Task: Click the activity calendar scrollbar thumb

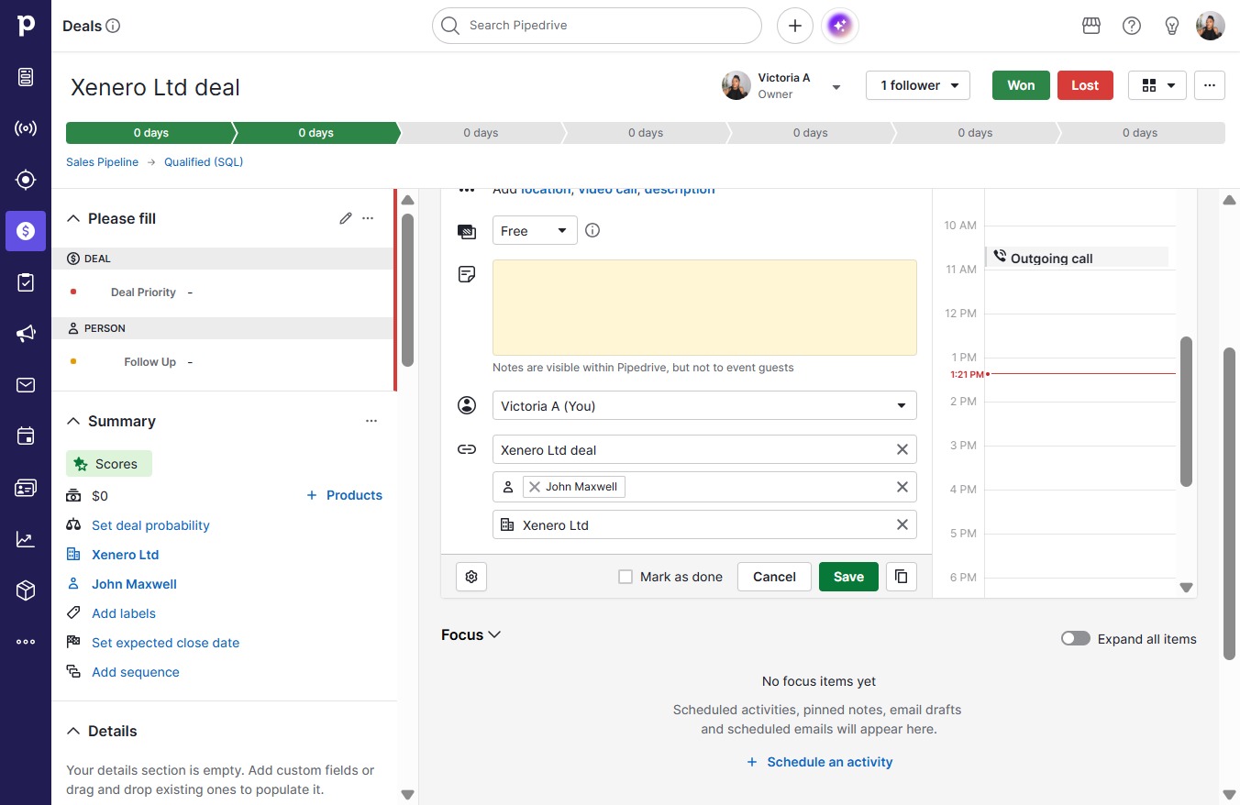Action: tap(1186, 411)
